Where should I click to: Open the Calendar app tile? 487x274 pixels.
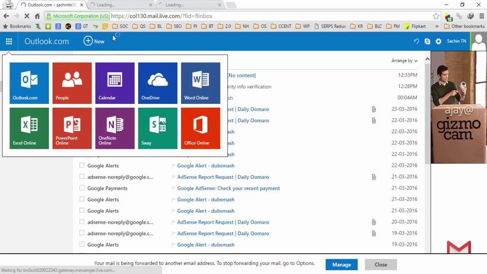coord(115,83)
